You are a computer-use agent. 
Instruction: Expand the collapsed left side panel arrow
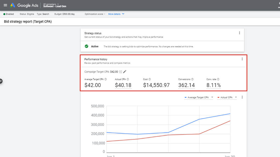click(x=1, y=81)
